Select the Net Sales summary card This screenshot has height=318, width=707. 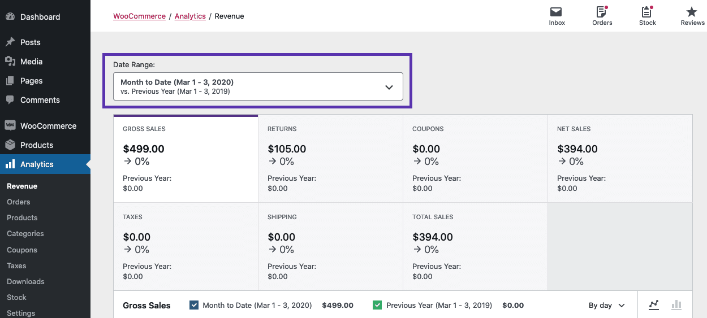tap(620, 159)
